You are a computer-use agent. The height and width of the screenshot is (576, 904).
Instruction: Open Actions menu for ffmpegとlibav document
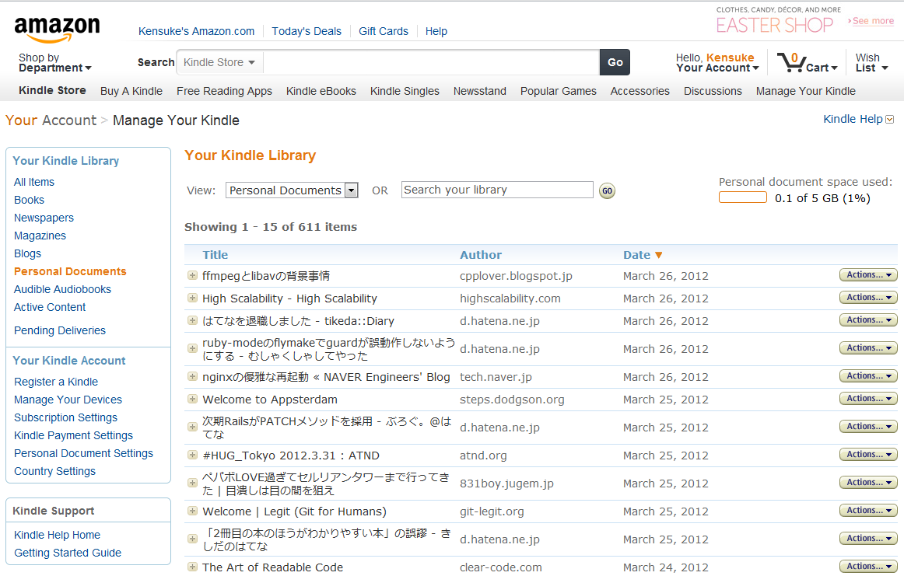click(x=869, y=275)
